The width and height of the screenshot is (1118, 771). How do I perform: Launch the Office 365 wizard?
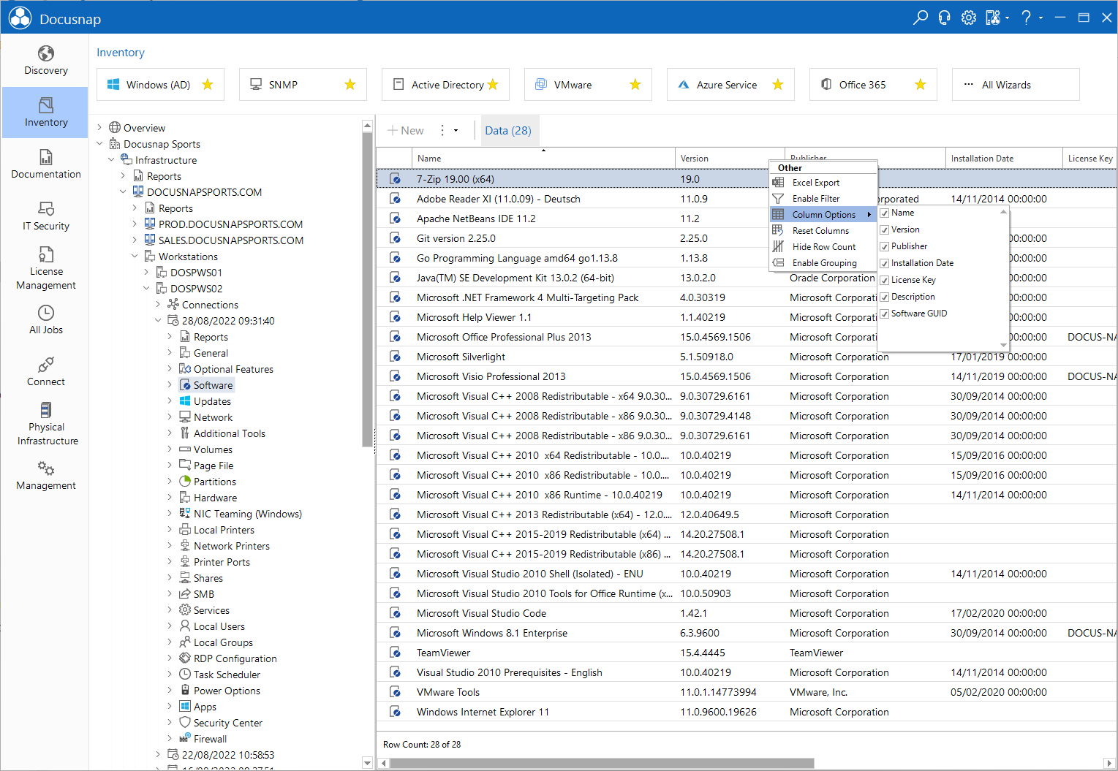pyautogui.click(x=873, y=85)
